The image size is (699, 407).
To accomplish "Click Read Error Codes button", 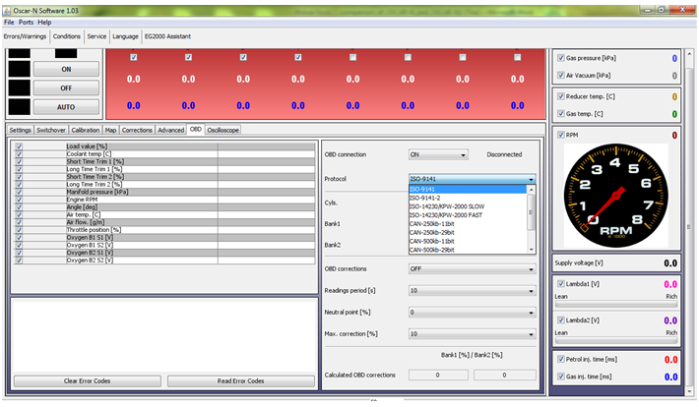I will [241, 381].
